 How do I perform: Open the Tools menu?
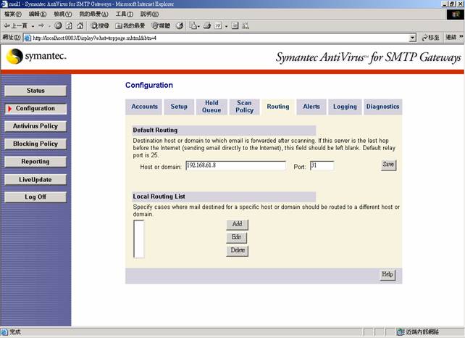(125, 14)
